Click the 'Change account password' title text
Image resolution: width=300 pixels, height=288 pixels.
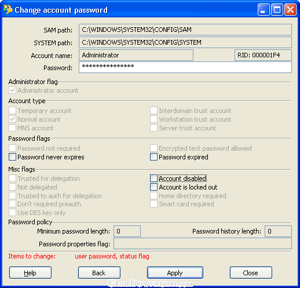[x=61, y=10]
